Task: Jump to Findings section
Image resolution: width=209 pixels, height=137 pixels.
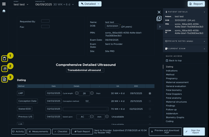Action: tap(170, 106)
